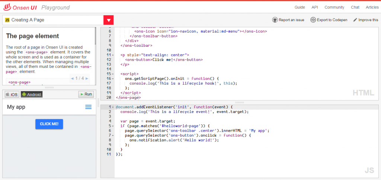This screenshot has width=381, height=180.
Task: Collapse the JS if-block fold on line 5
Action: click(113, 126)
